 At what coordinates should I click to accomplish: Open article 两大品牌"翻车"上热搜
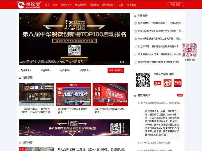[x=91, y=149]
